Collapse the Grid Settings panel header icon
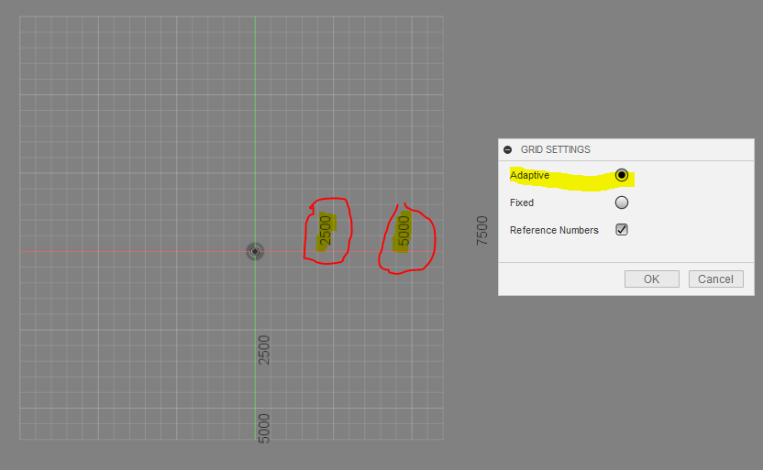Viewport: 763px width, 470px height. point(507,149)
